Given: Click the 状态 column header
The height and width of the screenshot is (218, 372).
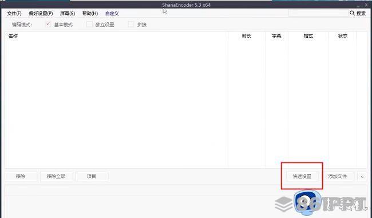Looking at the screenshot, I should [343, 36].
